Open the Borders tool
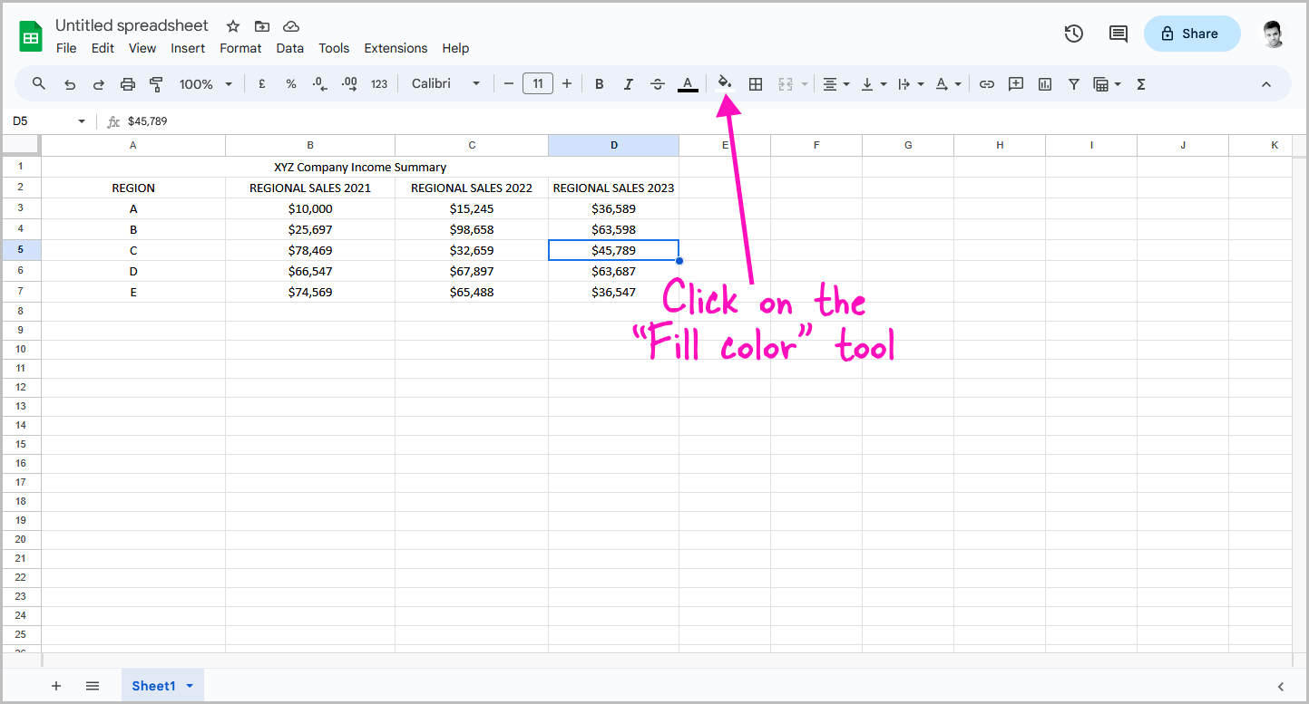 click(x=756, y=83)
